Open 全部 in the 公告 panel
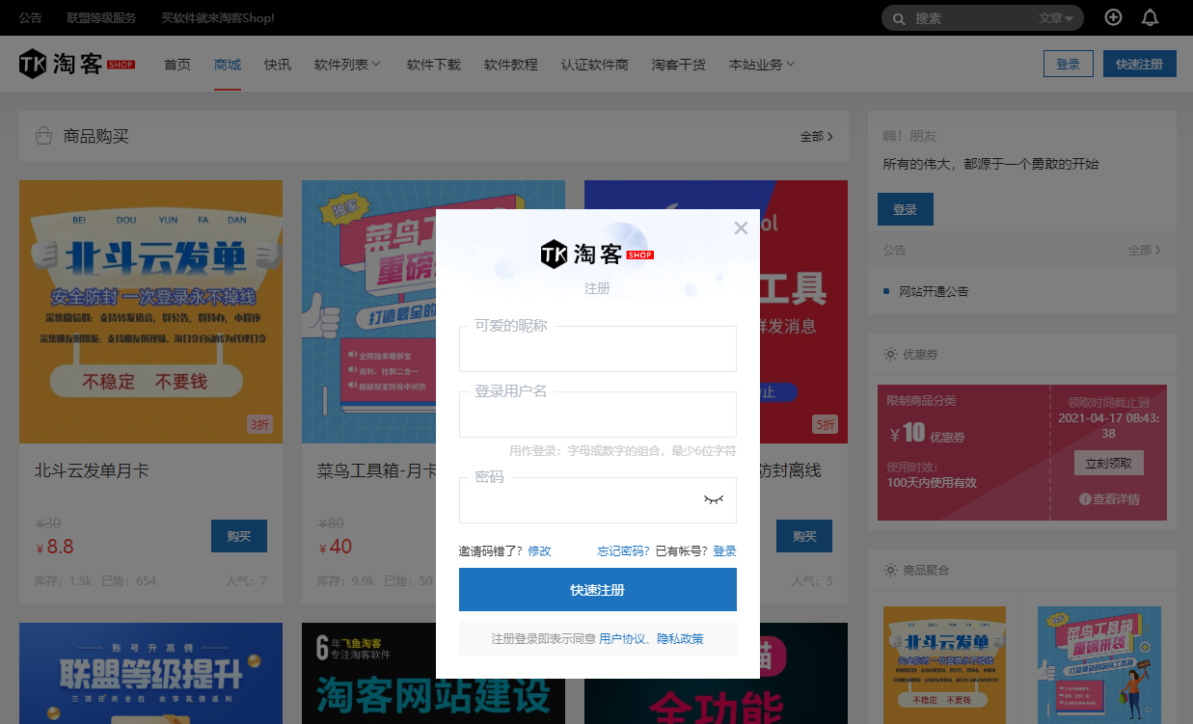This screenshot has width=1193, height=724. (1144, 250)
